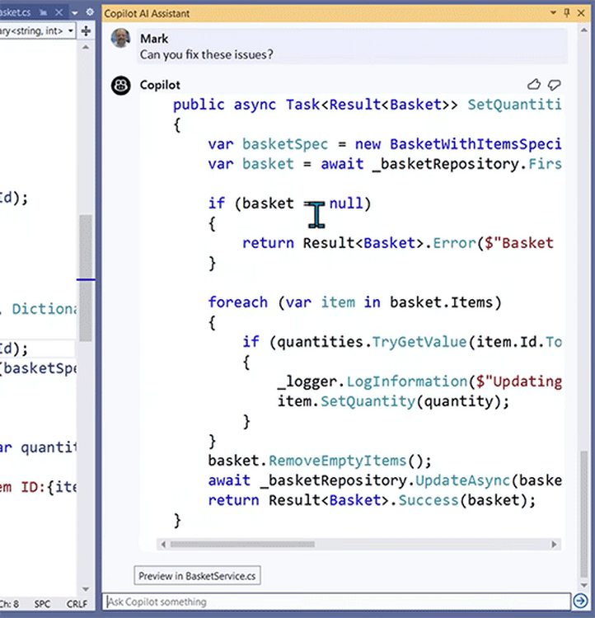Click the 'Mark' user name
The width and height of the screenshot is (595, 618).
point(154,39)
